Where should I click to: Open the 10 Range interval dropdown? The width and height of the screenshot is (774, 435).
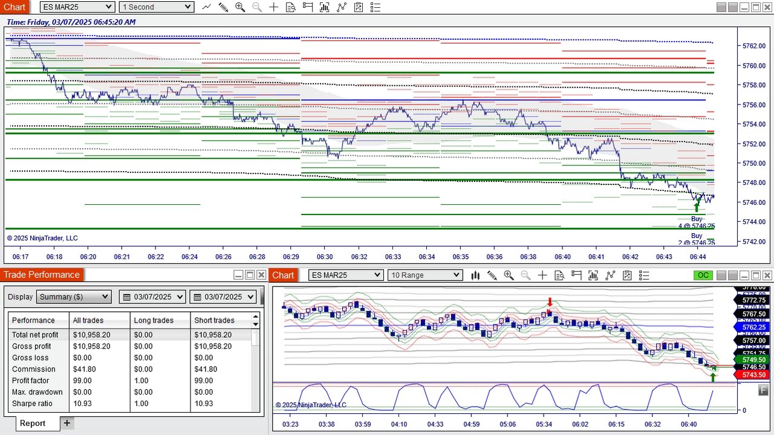[x=425, y=275]
